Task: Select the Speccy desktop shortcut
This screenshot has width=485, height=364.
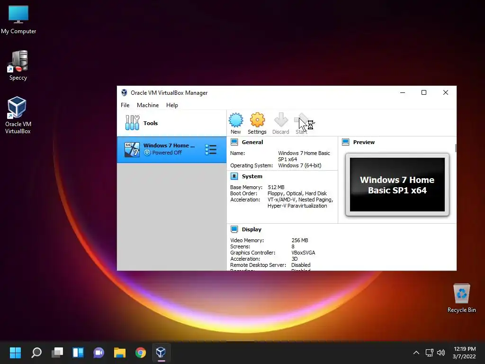Action: pyautogui.click(x=18, y=65)
